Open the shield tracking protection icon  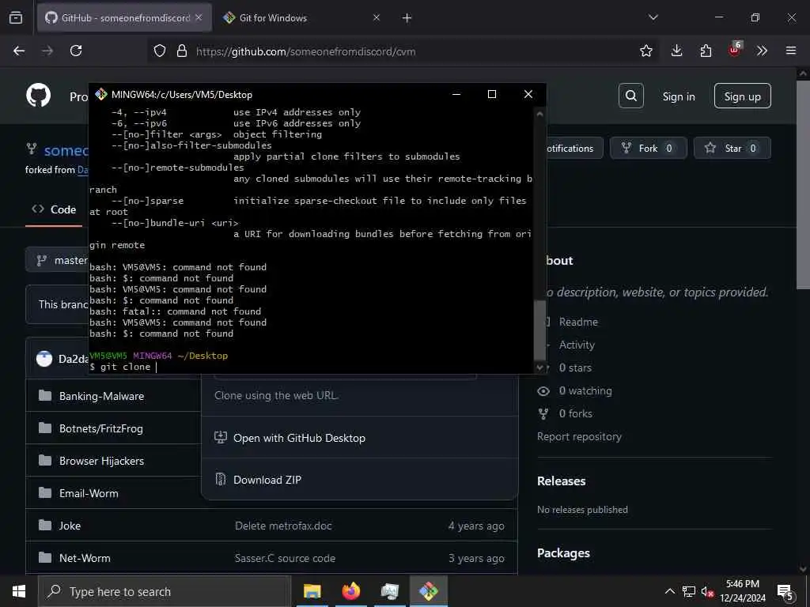point(160,51)
